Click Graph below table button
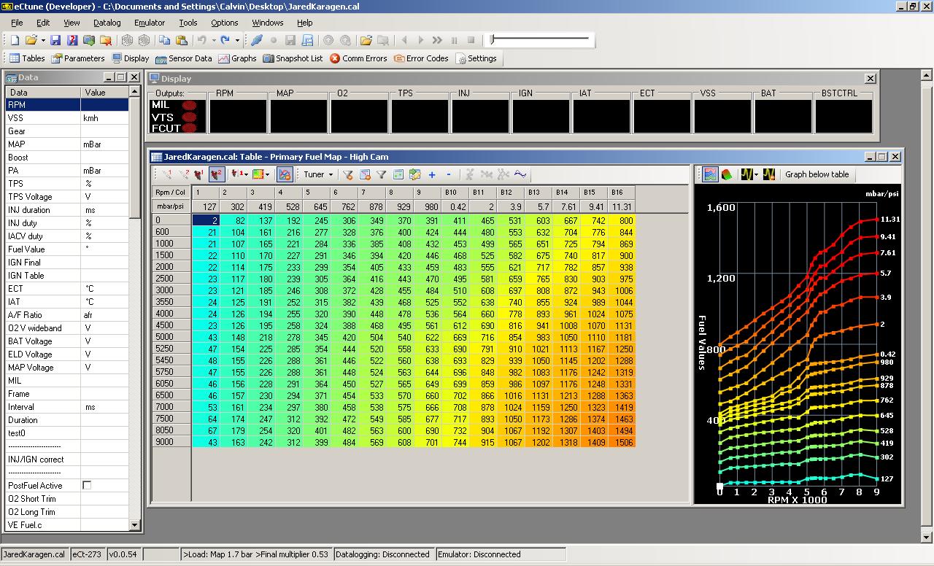 pyautogui.click(x=817, y=174)
